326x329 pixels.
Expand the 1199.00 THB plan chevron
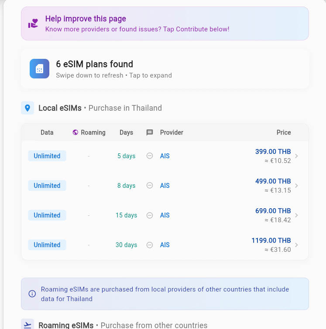pos(297,245)
